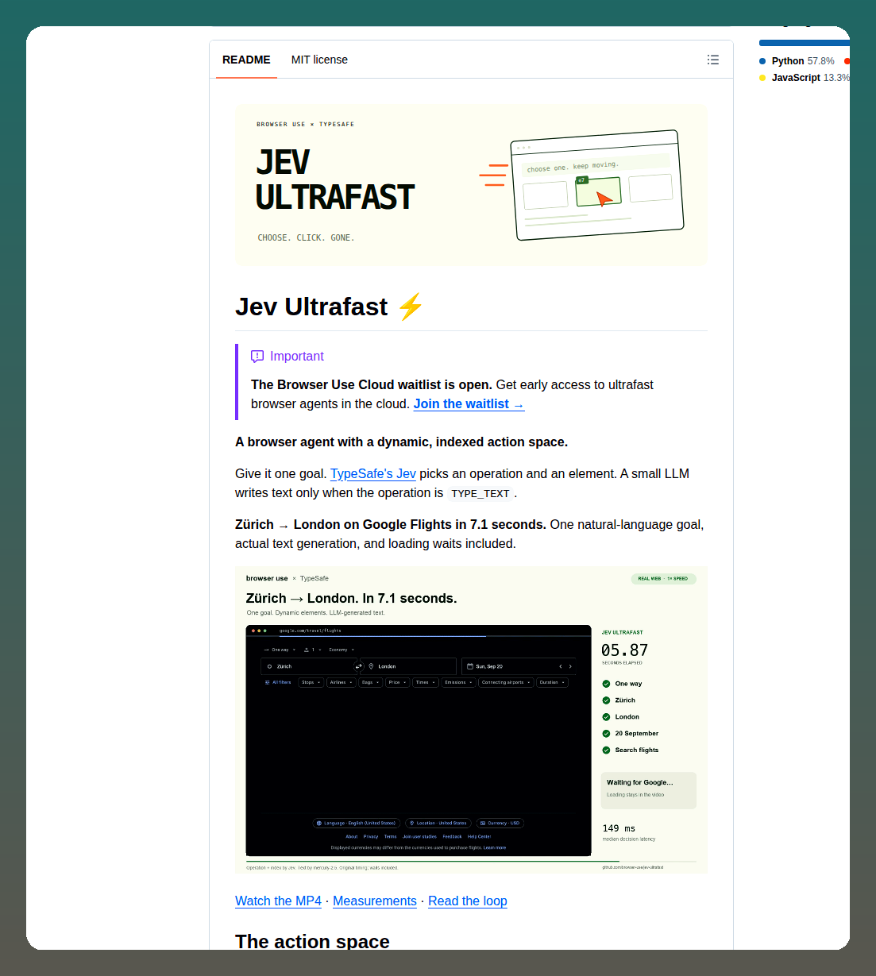Open the passenger count dropdown in the demo
This screenshot has height=976, width=876.
[x=313, y=650]
